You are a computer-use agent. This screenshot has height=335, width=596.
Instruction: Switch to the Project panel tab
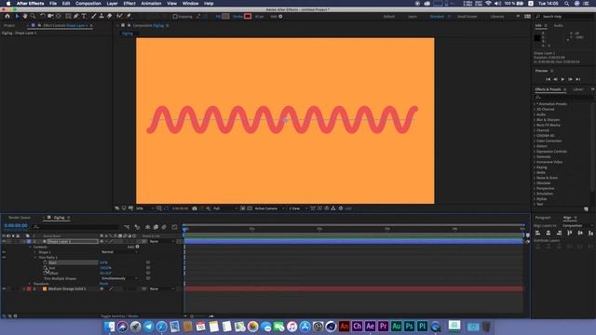[x=9, y=25]
